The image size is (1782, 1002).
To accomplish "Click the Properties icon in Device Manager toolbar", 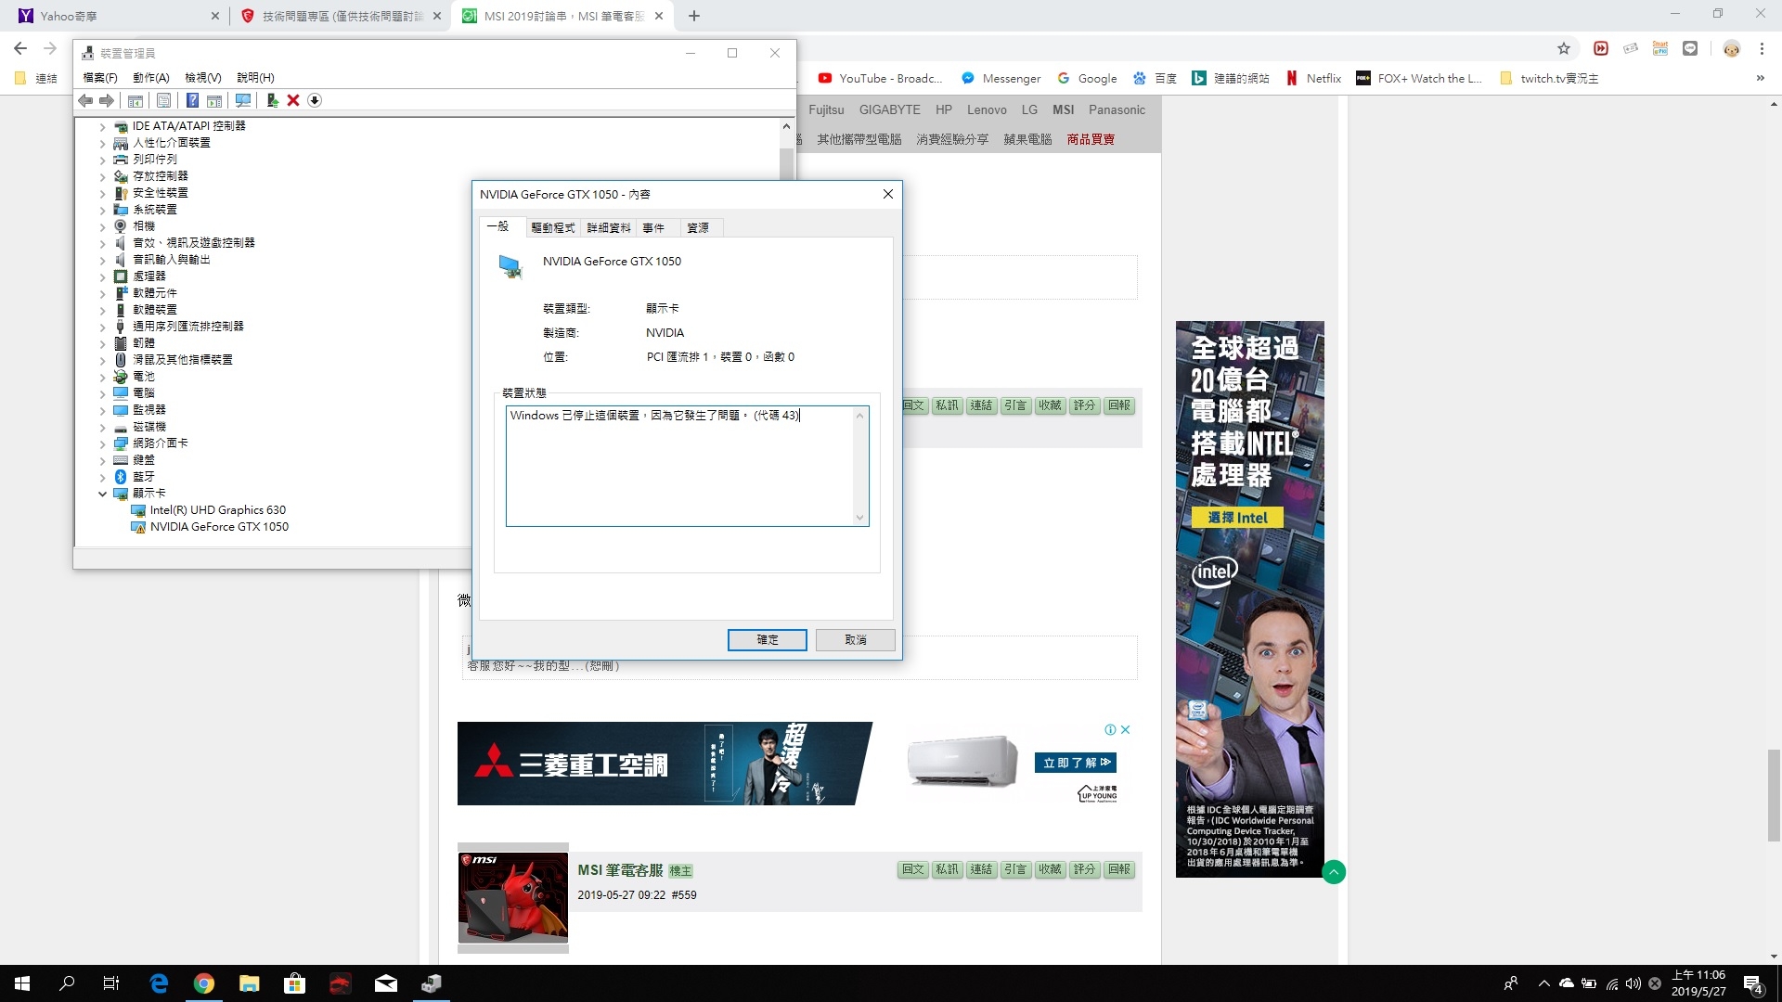I will [x=163, y=100].
